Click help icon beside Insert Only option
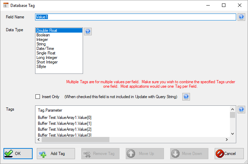Image resolution: width=248 pixels, height=164 pixels. 186,97
